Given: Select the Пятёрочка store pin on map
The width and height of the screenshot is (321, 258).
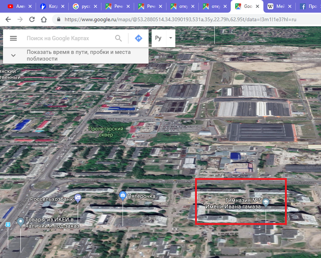Looking at the screenshot, I should pyautogui.click(x=122, y=196).
